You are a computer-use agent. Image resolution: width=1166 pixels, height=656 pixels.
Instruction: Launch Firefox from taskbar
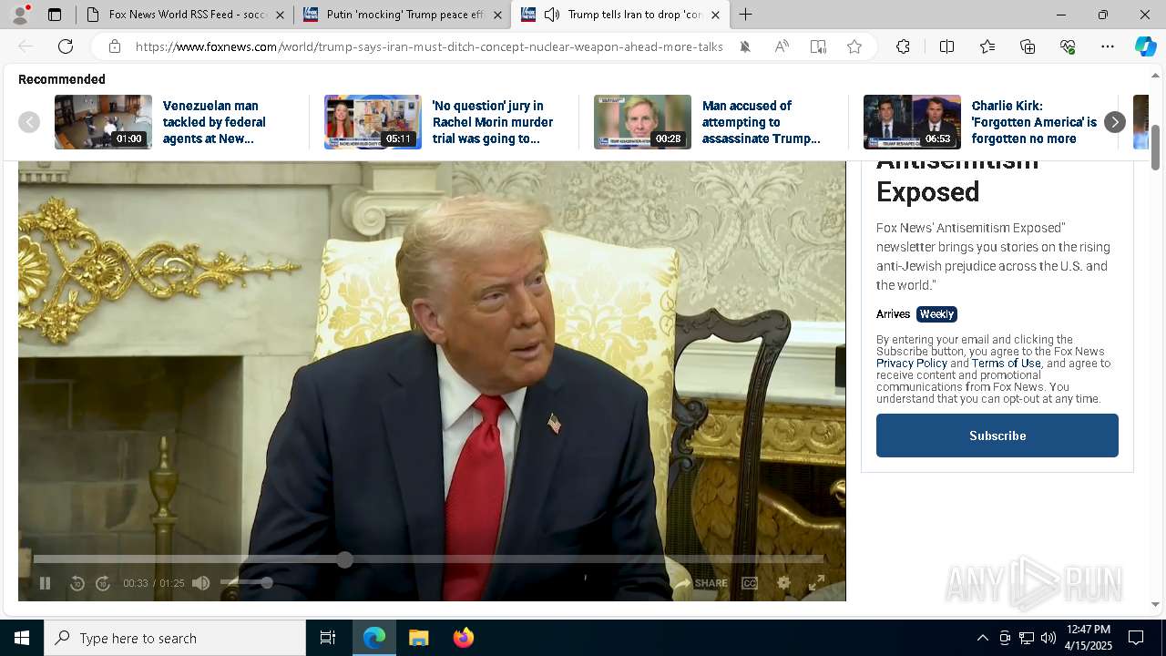[463, 638]
